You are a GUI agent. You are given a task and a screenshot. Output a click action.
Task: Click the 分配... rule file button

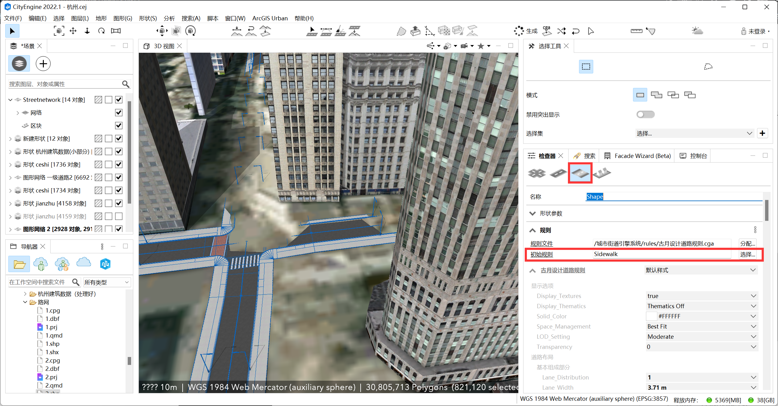[747, 243]
